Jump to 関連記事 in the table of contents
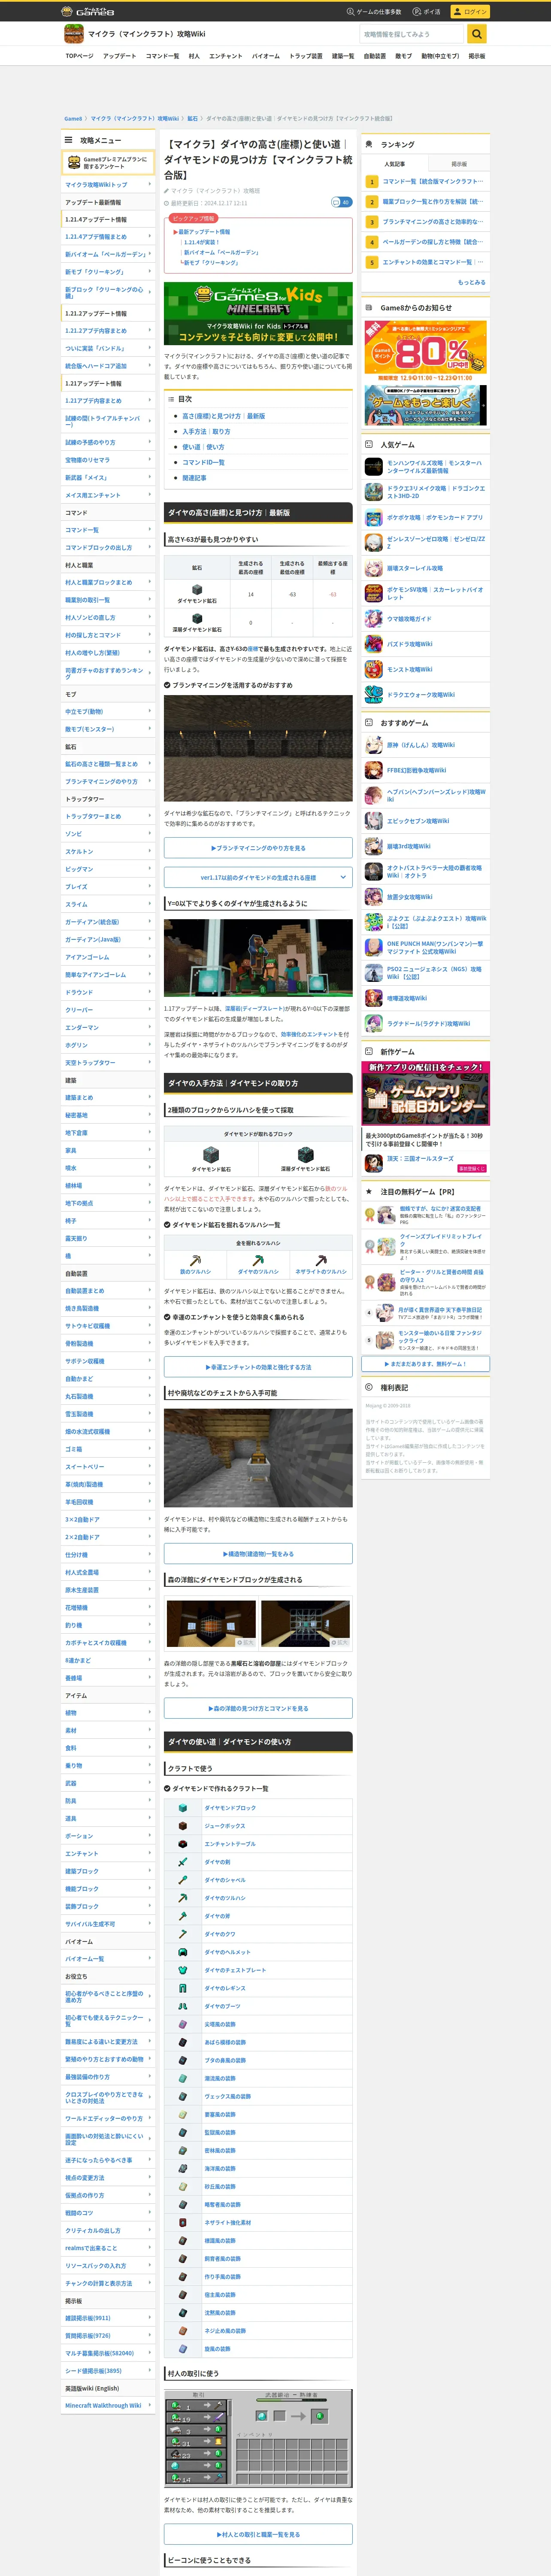The image size is (551, 2576). [x=194, y=478]
